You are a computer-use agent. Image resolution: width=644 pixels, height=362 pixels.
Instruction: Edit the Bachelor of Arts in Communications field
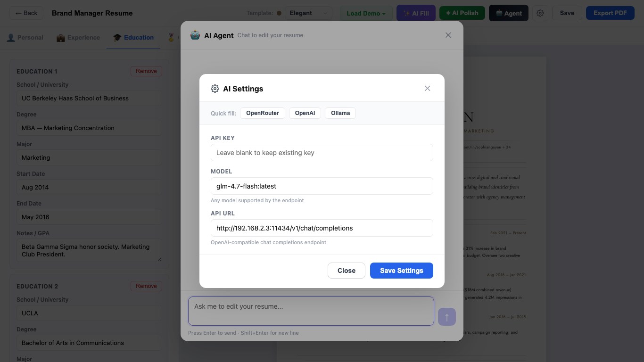pos(89,343)
